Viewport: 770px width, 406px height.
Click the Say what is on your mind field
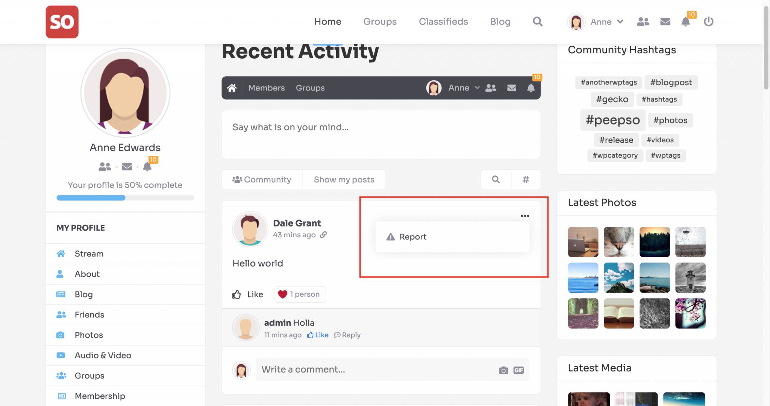pyautogui.click(x=380, y=134)
